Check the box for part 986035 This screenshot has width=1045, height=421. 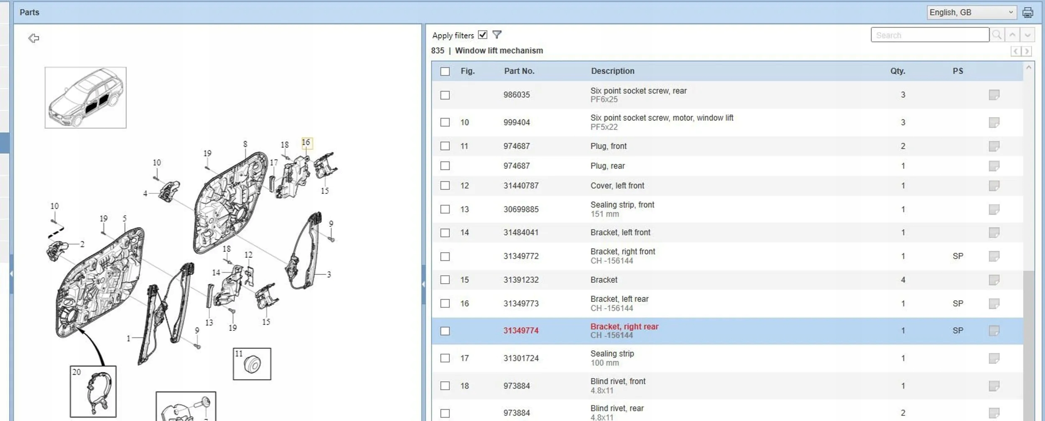(x=445, y=95)
